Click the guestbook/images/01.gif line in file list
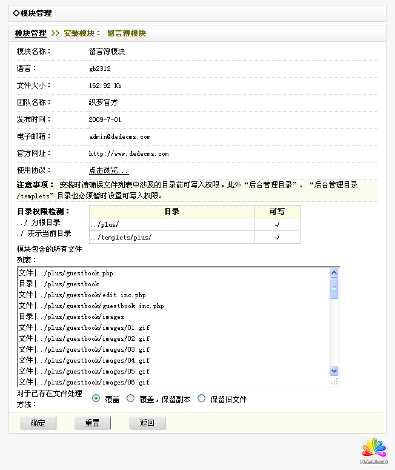Image resolution: width=395 pixels, height=470 pixels. (x=84, y=328)
